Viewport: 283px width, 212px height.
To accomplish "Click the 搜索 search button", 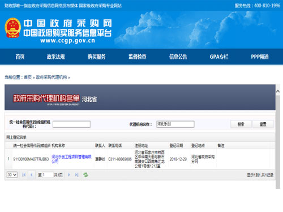I will (x=241, y=124).
